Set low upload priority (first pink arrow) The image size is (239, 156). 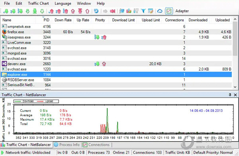pyautogui.click(x=51, y=11)
